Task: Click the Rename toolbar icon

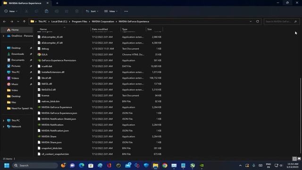Action: [57, 11]
